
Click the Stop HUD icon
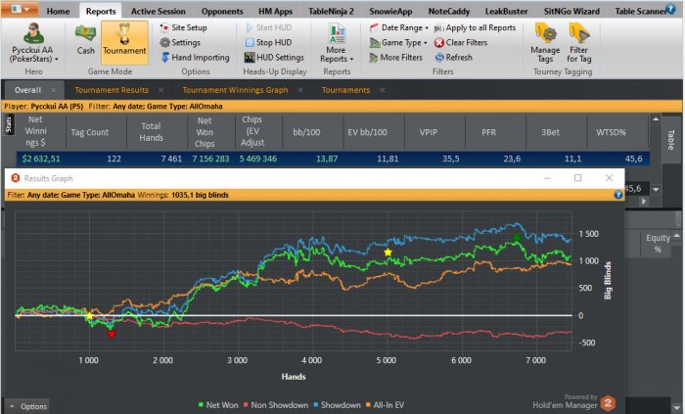[x=250, y=42]
